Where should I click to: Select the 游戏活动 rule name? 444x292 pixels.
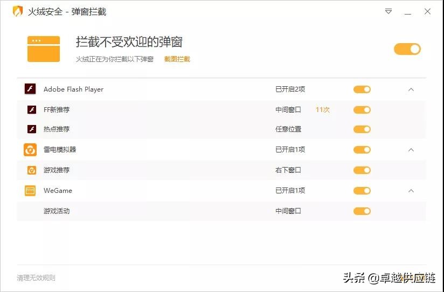[x=57, y=211]
